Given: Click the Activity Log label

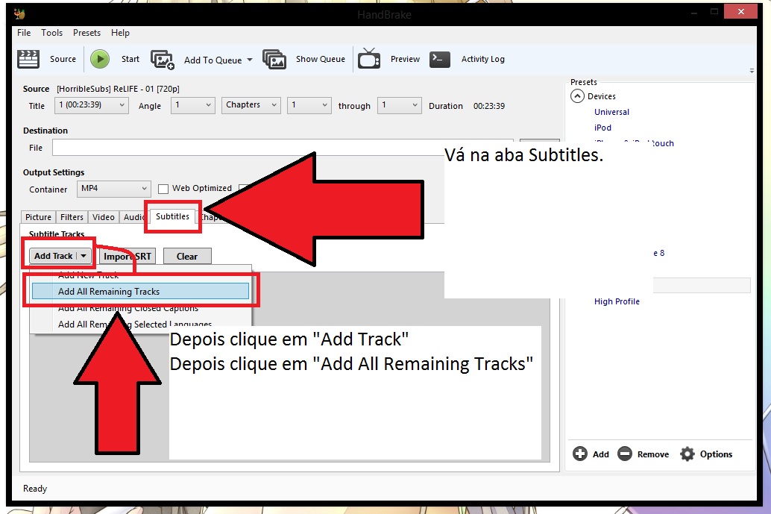Looking at the screenshot, I should [x=482, y=59].
